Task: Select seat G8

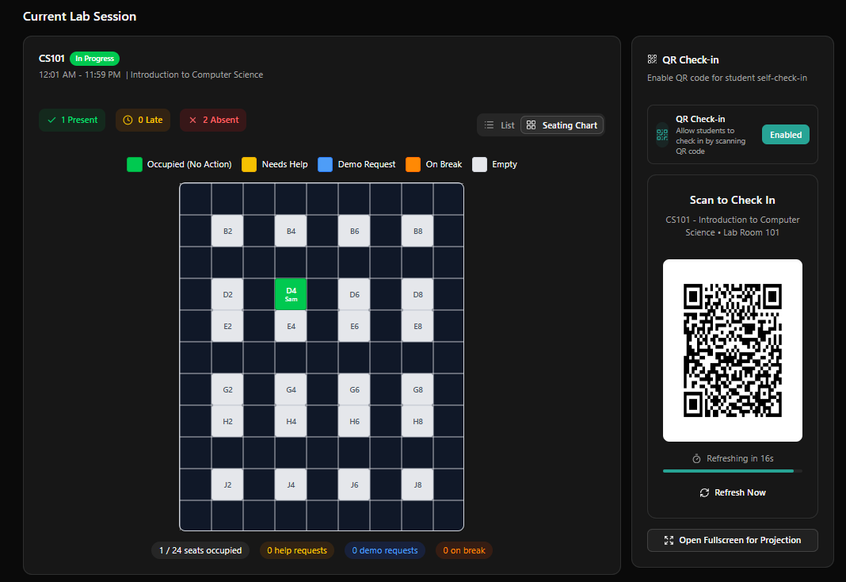Action: click(417, 389)
